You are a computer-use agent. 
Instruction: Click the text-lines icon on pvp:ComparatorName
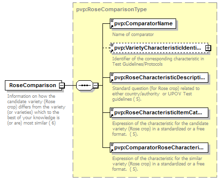point(112,20)
